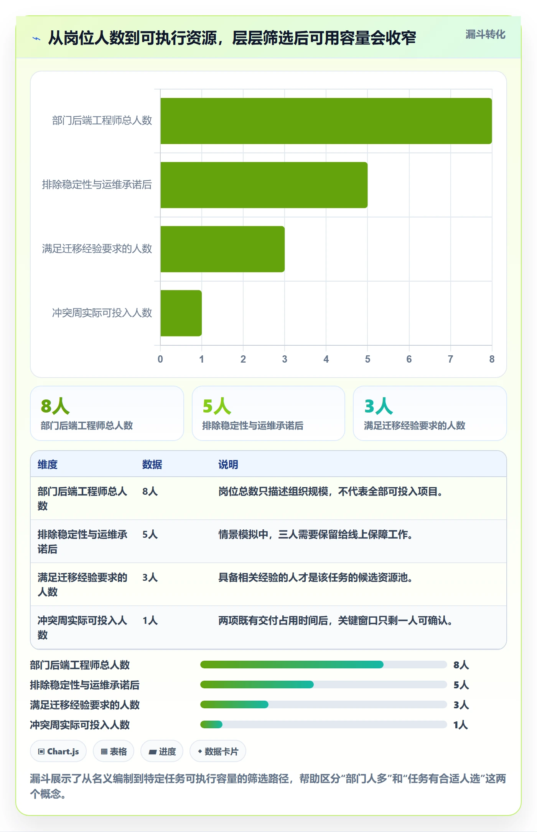Click the chart bar for 部门后端工程师总人数
Screen dimensions: 537x832
[326, 121]
